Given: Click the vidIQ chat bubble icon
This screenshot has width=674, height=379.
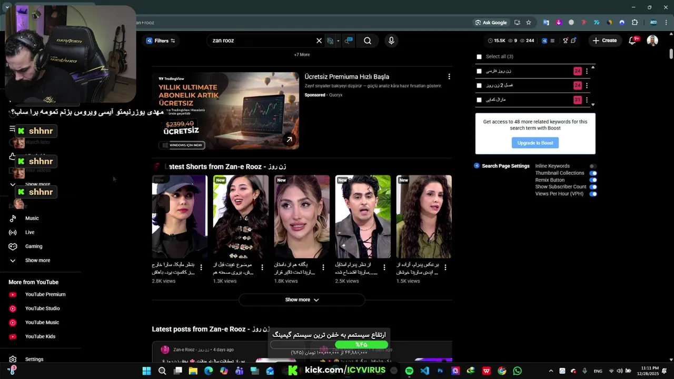Looking at the screenshot, I should coord(573,41).
